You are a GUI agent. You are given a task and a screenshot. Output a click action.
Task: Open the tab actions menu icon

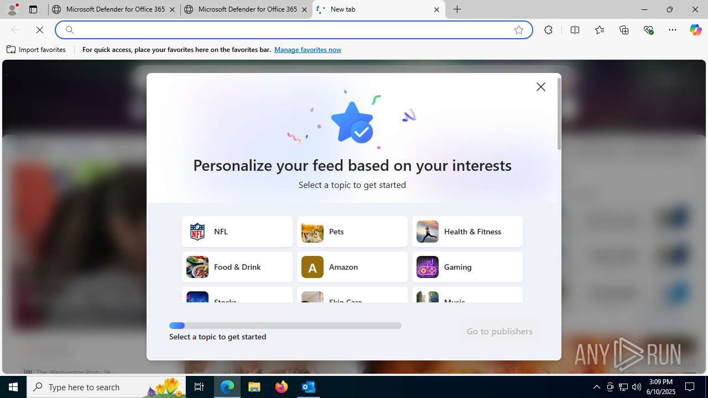coord(33,9)
